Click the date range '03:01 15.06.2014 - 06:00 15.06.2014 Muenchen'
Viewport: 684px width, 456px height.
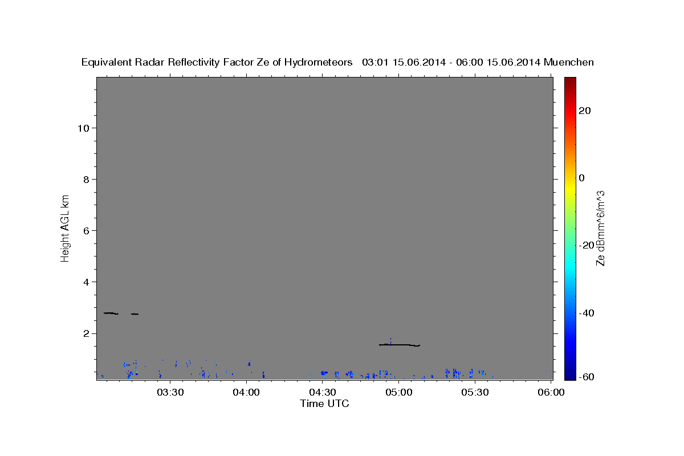(x=478, y=62)
